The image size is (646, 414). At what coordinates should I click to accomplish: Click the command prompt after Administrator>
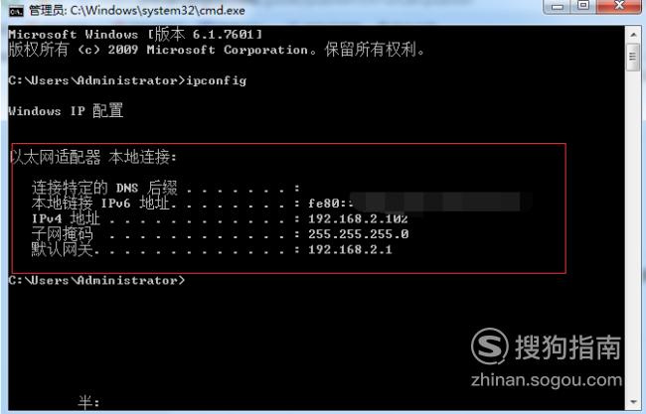[x=97, y=280]
